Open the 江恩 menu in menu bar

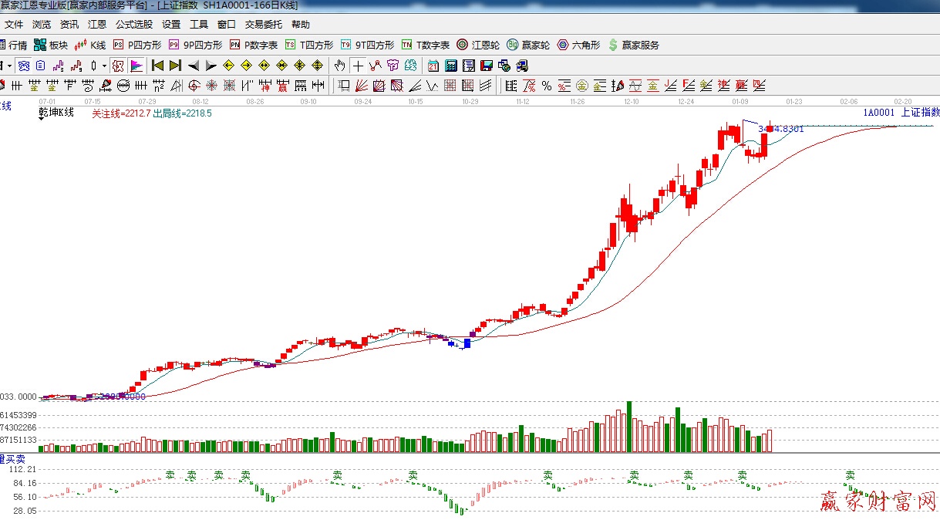(97, 25)
